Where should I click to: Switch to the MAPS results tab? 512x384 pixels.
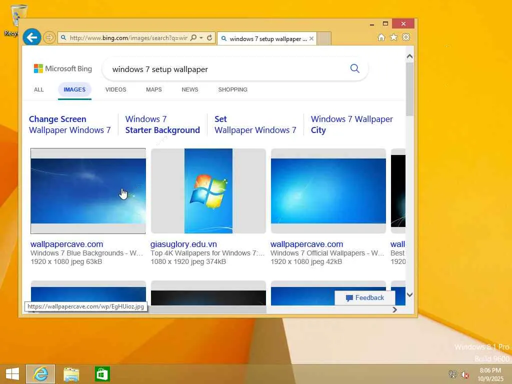(154, 89)
